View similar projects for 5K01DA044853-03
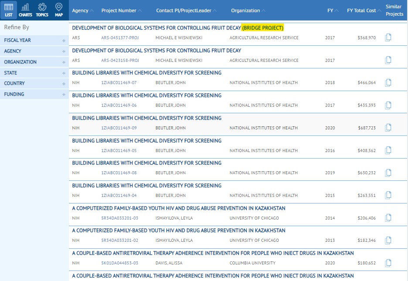This screenshot has width=408, height=281. 388,263
